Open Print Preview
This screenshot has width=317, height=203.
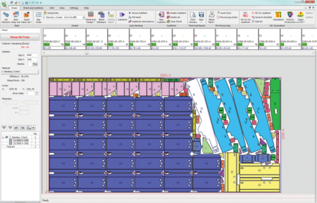coord(192,17)
